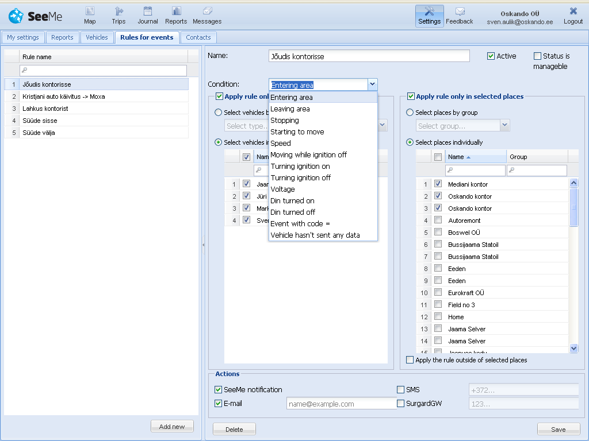Toggle the select-all places header checkbox
Viewport: 589px width, 441px height.
tap(438, 157)
